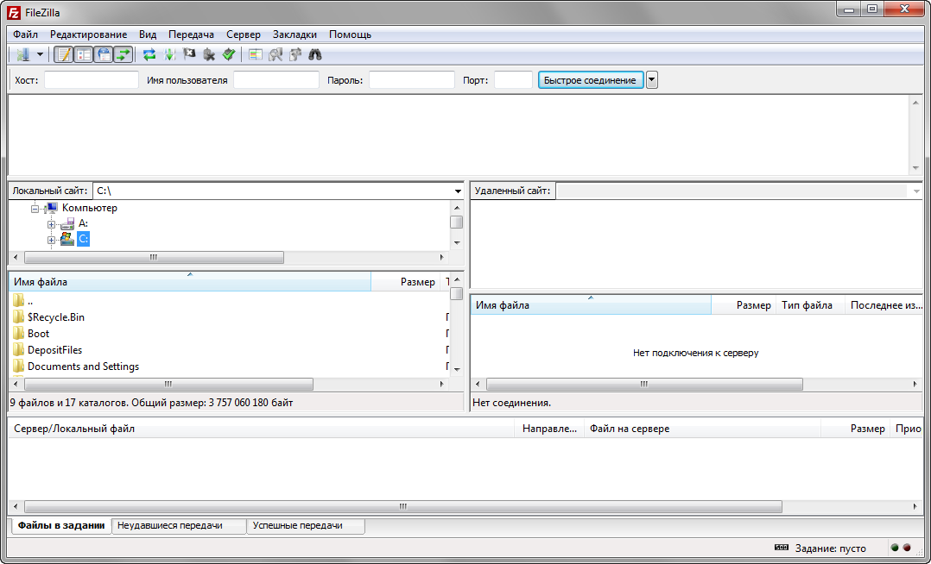Sort remote list by Последнее из... header
The height and width of the screenshot is (564, 931).
(x=884, y=305)
